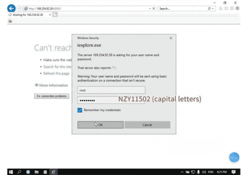Open a new tab

pyautogui.click(x=55, y=14)
